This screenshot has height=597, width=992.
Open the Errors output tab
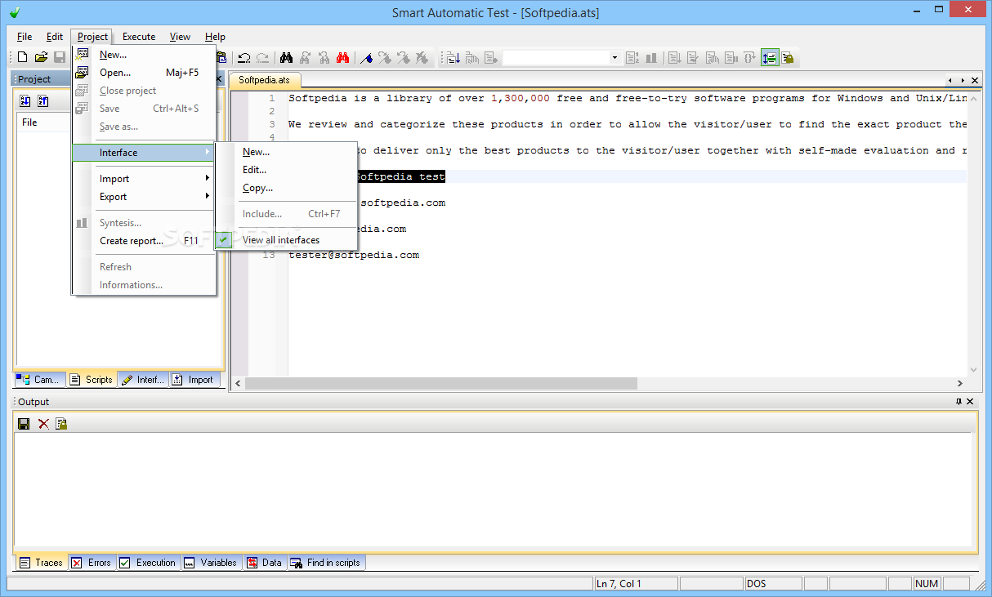[91, 563]
